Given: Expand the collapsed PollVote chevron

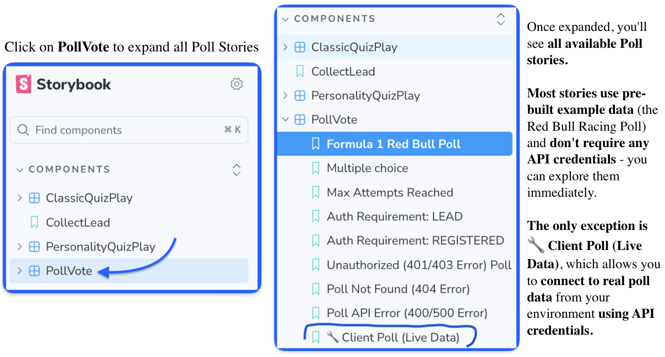Looking at the screenshot, I should tap(20, 271).
